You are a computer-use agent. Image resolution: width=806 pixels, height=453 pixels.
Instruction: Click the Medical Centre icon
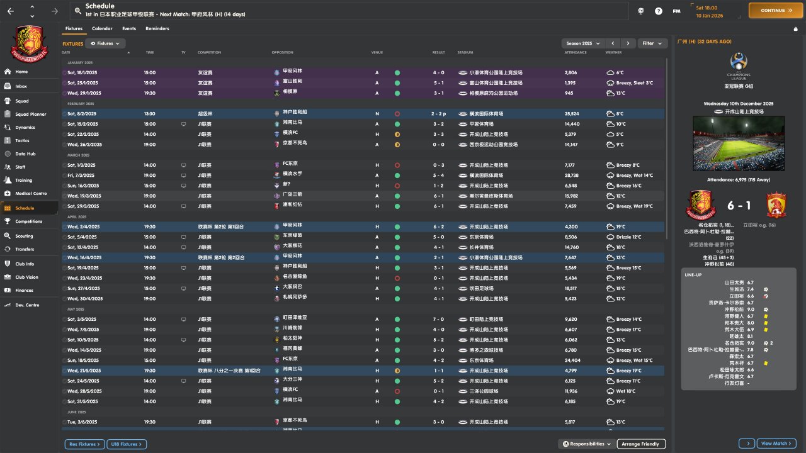tap(8, 193)
